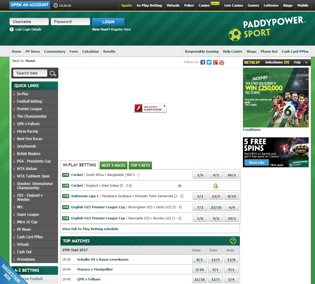Screen dimensions: 315x284
Task: Open Cash Out quick link
Action: (x=35, y=252)
